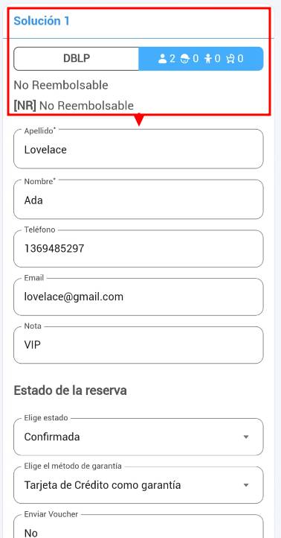The image size is (281, 538).
Task: Open the Elige el método de garantía arrow
Action: (x=245, y=485)
